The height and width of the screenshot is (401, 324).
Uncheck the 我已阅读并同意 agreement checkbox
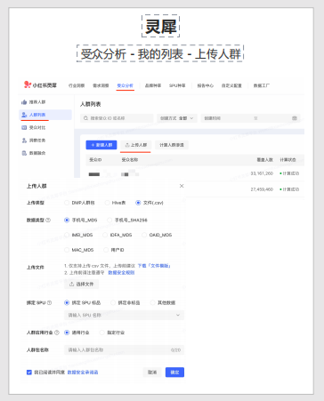point(29,373)
